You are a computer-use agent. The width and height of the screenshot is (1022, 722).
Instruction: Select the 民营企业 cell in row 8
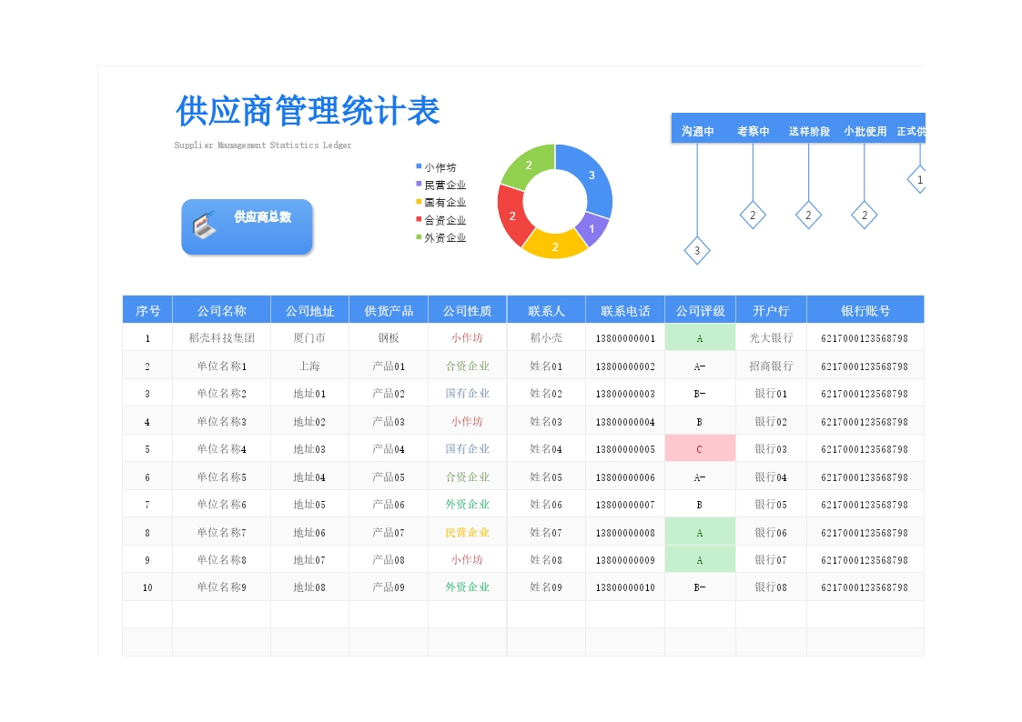468,532
